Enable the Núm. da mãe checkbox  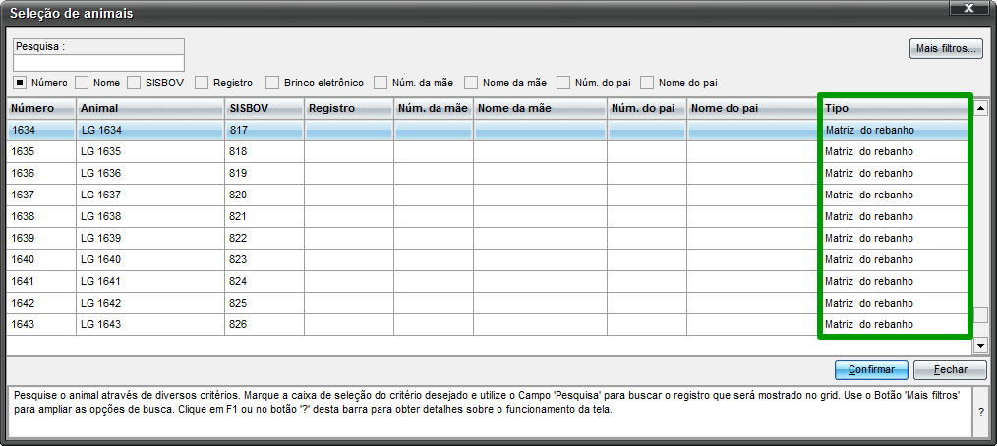381,82
